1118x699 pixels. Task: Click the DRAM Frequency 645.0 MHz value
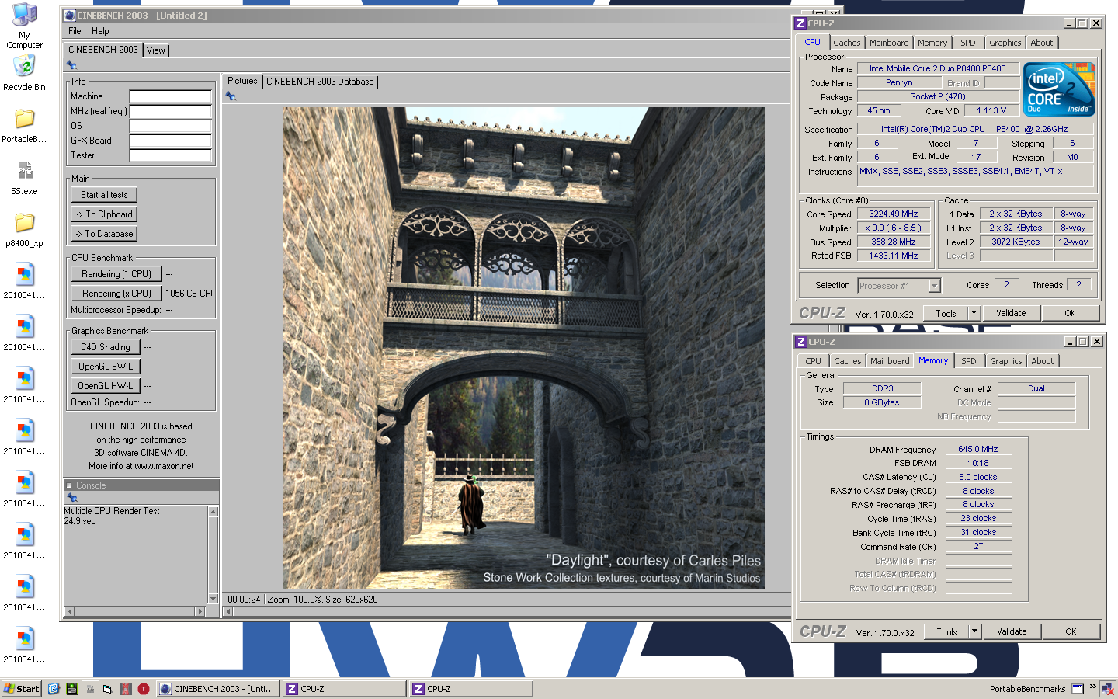coord(978,449)
